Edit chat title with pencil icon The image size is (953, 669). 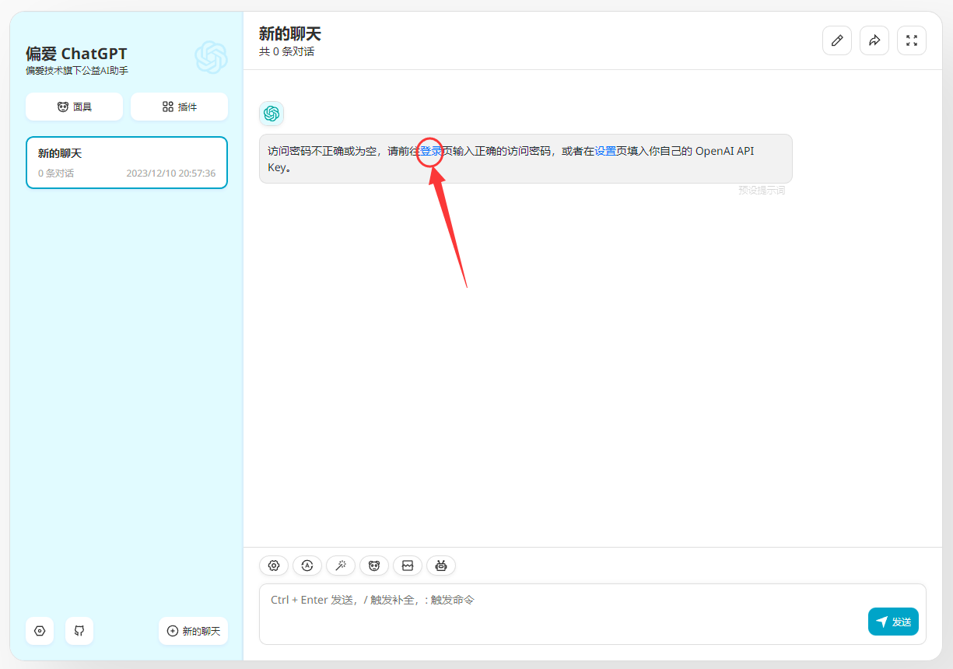coord(837,40)
